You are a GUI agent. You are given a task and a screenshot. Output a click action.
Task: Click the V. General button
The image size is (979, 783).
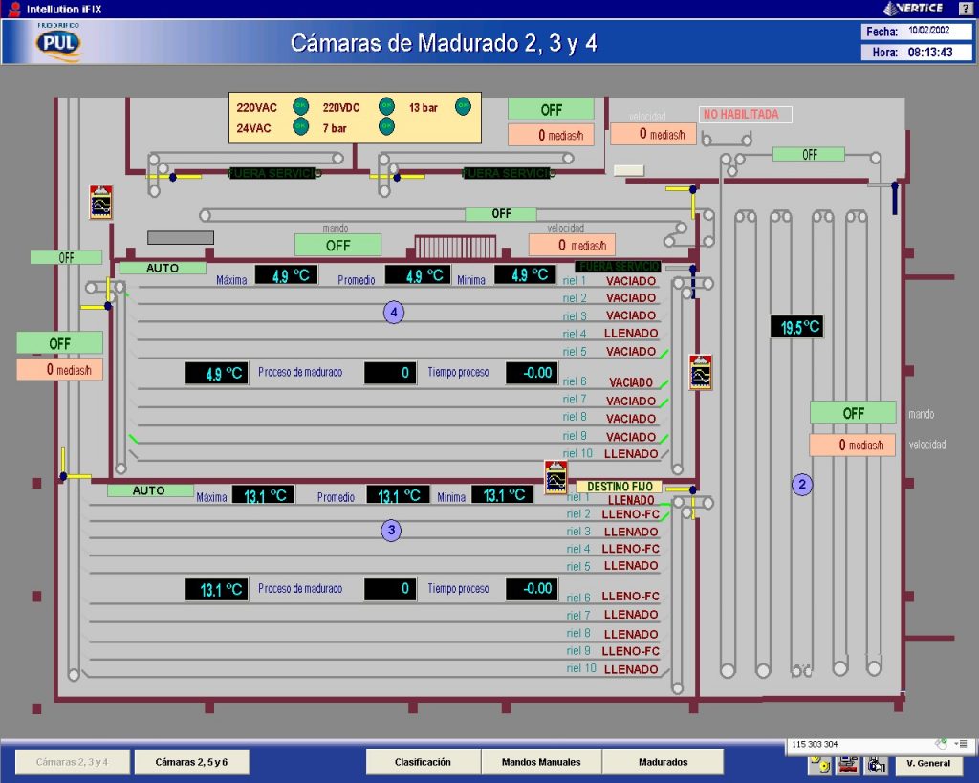[928, 763]
